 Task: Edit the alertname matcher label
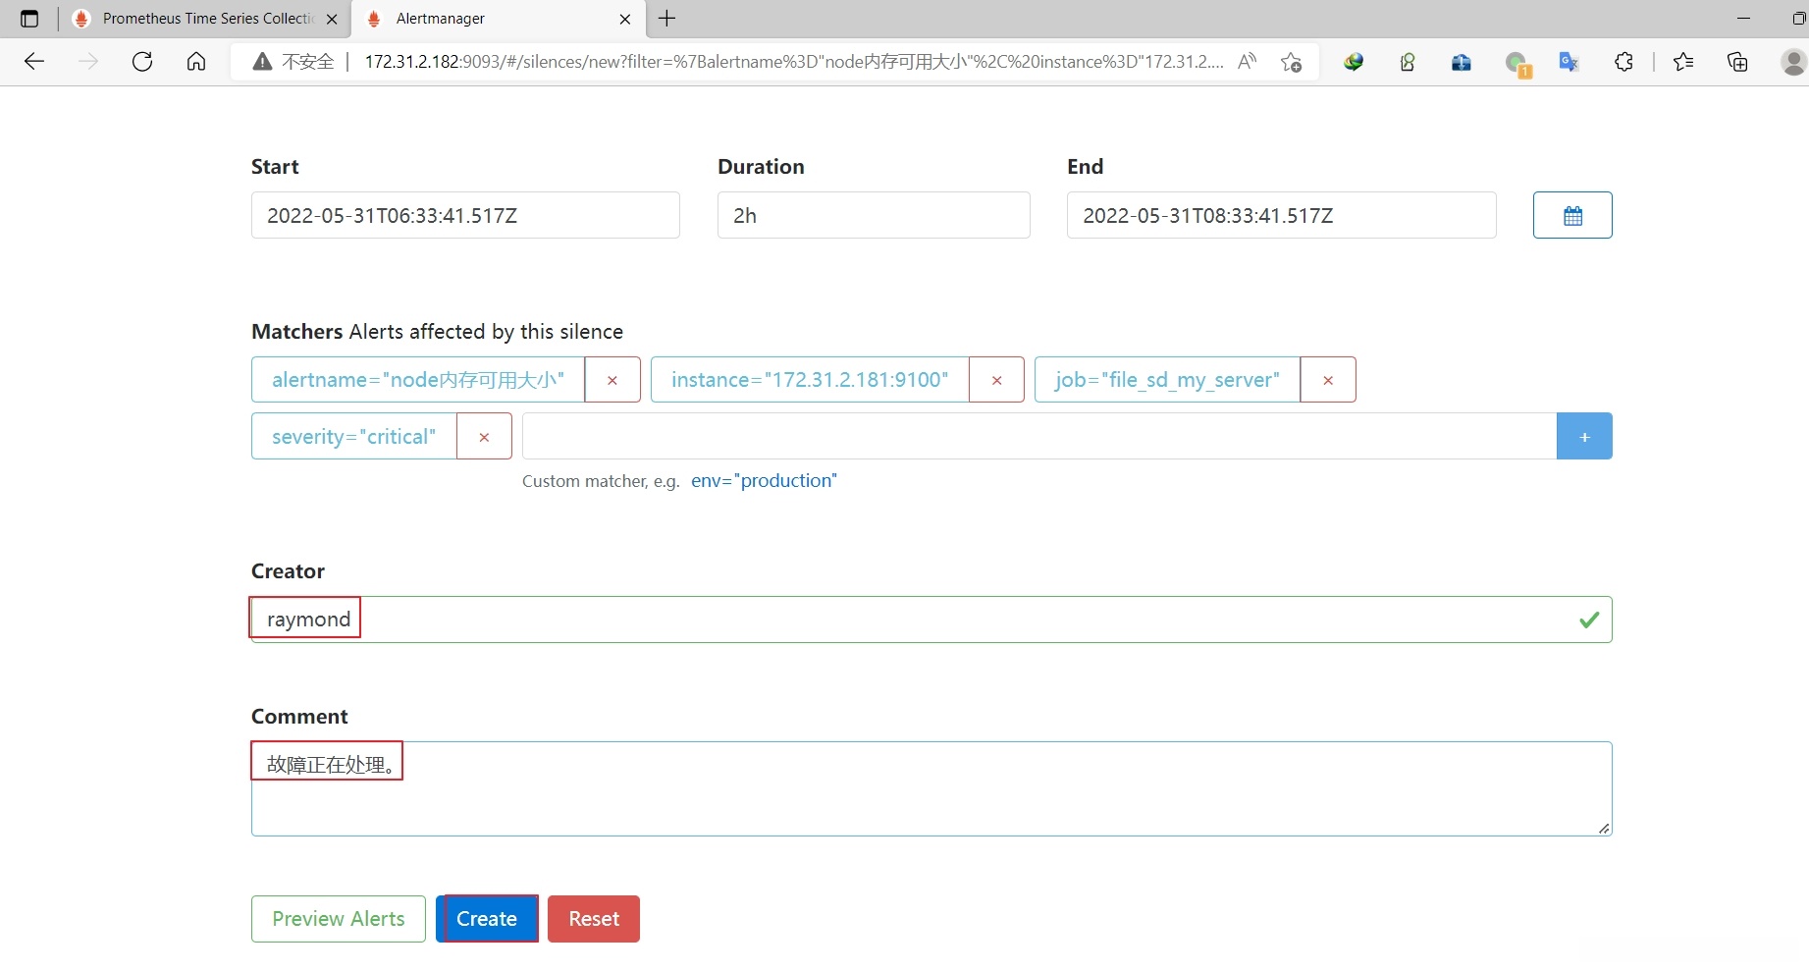[x=418, y=380]
